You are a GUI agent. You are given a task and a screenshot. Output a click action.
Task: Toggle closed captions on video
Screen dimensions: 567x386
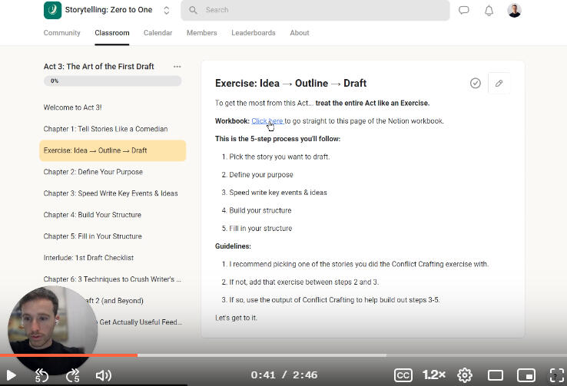click(x=403, y=374)
